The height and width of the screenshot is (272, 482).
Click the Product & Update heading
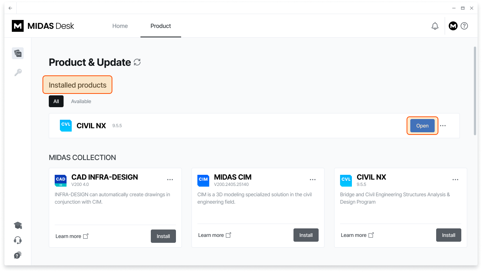point(90,62)
